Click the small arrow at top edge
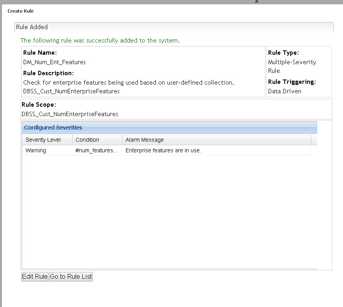 coord(257,1)
